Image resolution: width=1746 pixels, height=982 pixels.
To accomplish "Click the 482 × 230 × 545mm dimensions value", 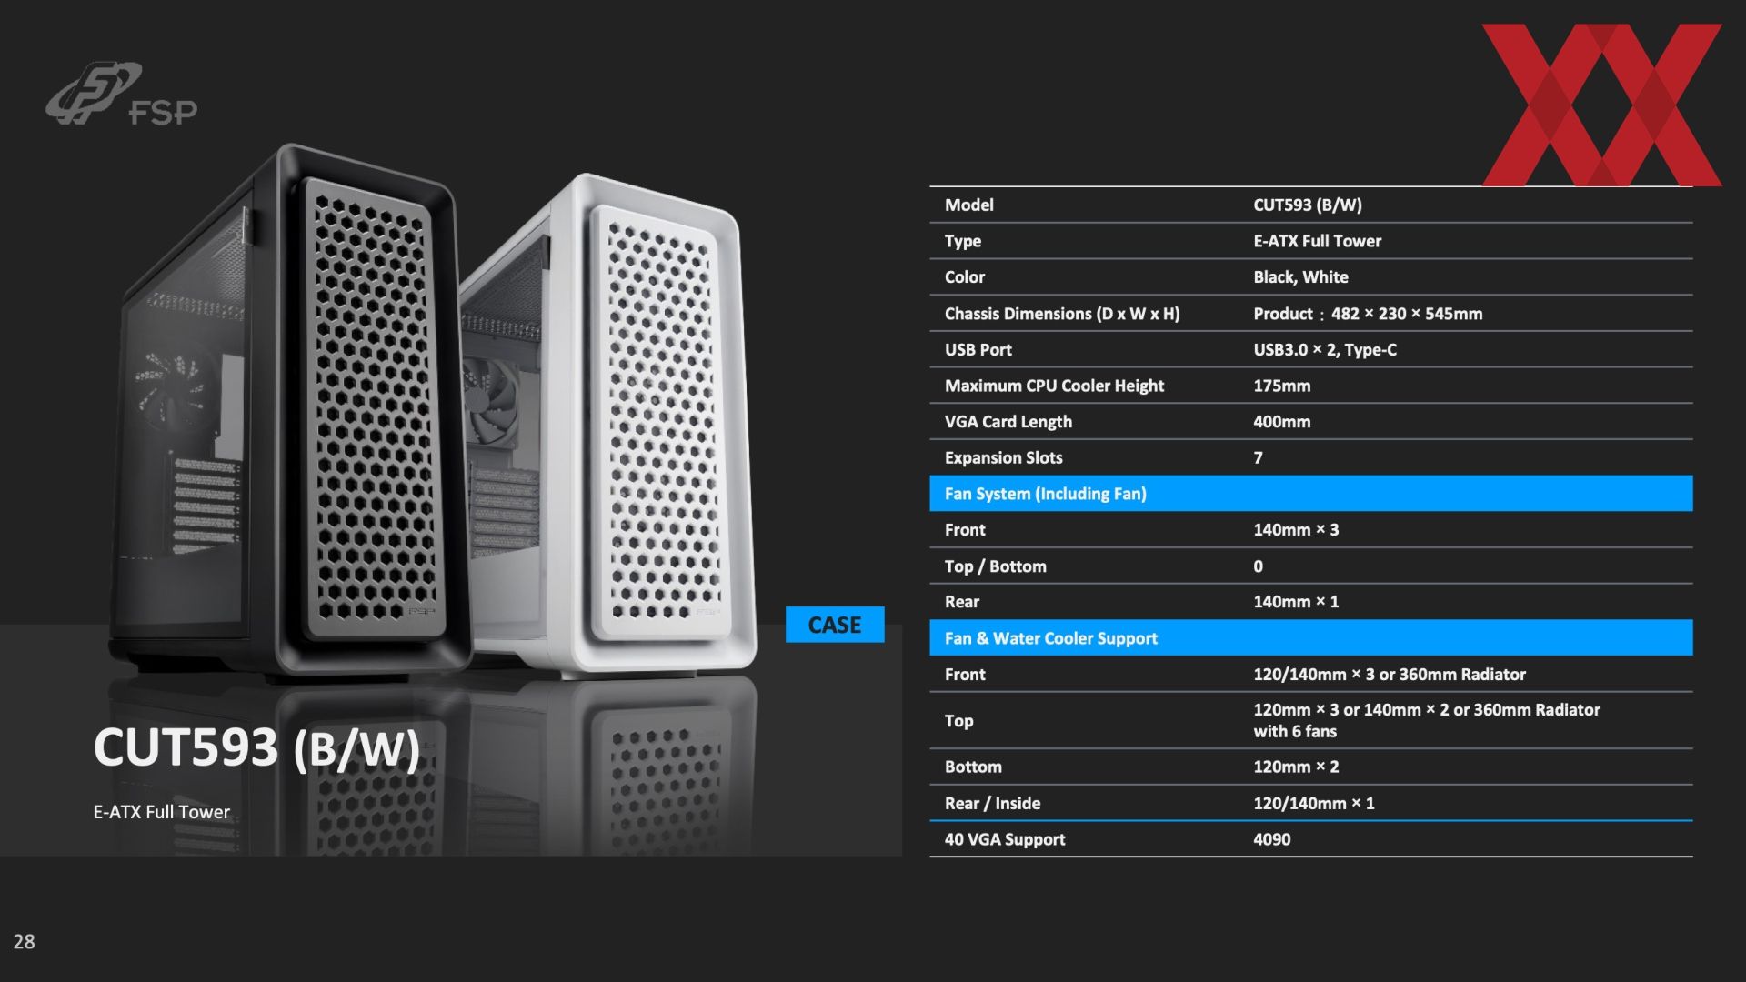I will pos(1407,314).
